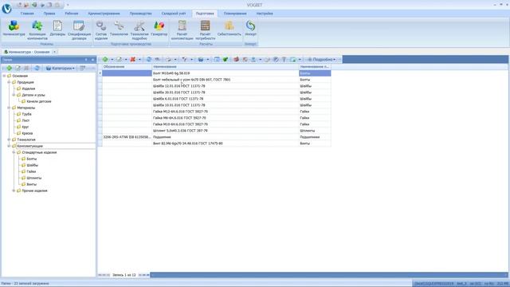Screen dimensions: 510x287
Task: Open Расчёт комплектации calculation
Action: 182,30
